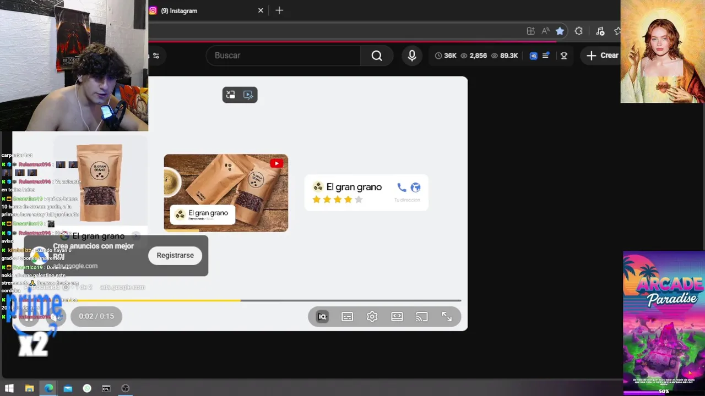Switch to theater mode
This screenshot has width=705, height=396.
click(397, 317)
